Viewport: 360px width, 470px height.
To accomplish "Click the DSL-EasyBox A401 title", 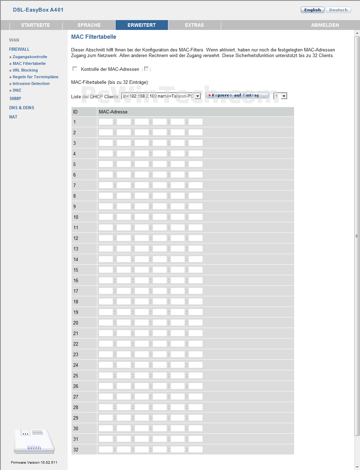I will point(38,10).
